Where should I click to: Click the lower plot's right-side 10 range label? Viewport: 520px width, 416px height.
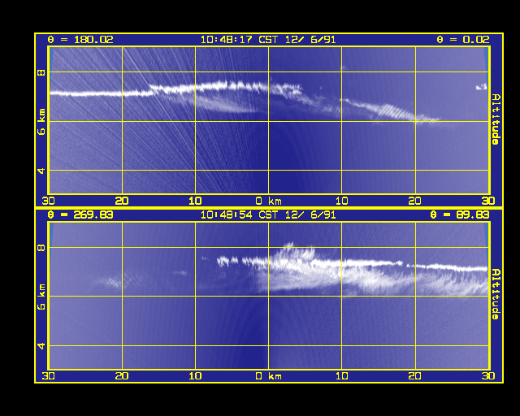341,376
